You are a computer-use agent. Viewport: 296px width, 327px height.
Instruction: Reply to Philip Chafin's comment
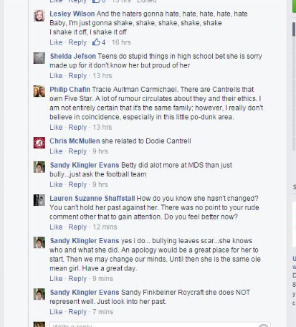[77, 128]
